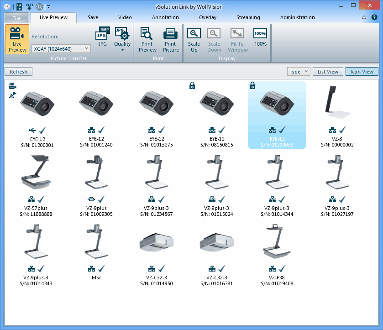Click the checkmark under EYE-12 01001240

tap(101, 130)
